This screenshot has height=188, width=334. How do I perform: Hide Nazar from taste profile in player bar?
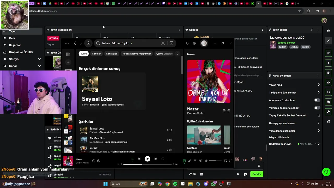tap(94, 161)
